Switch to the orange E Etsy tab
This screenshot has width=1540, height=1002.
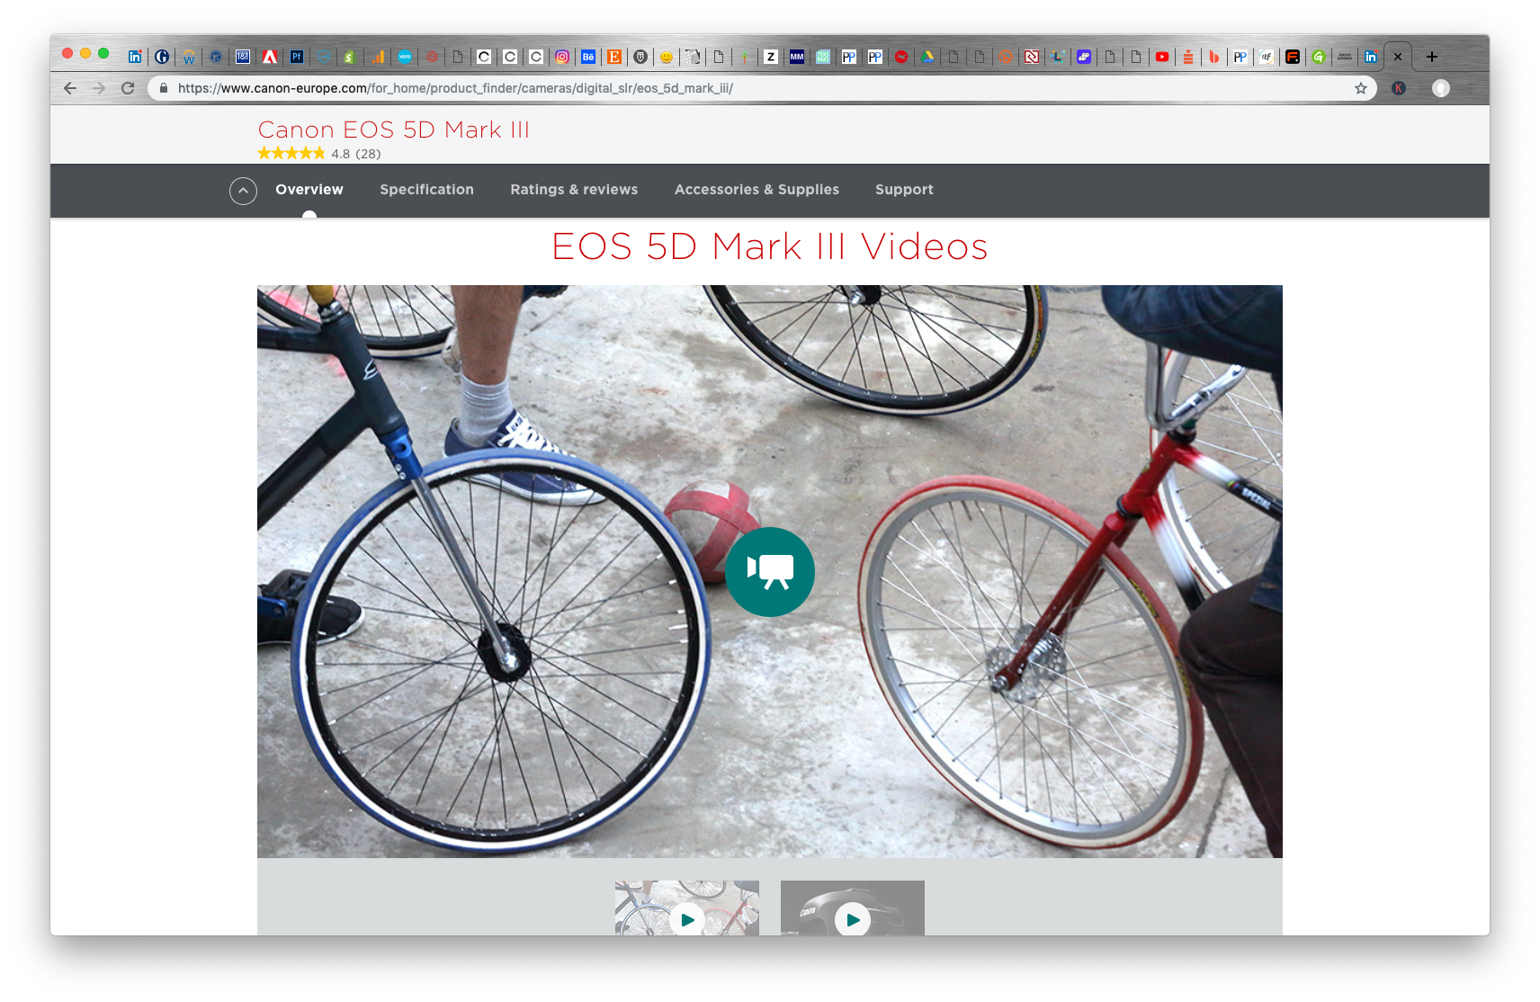pyautogui.click(x=614, y=57)
